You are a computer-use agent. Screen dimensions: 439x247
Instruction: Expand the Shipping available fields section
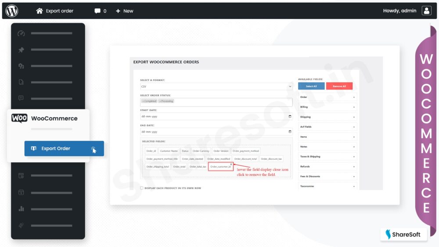point(327,117)
